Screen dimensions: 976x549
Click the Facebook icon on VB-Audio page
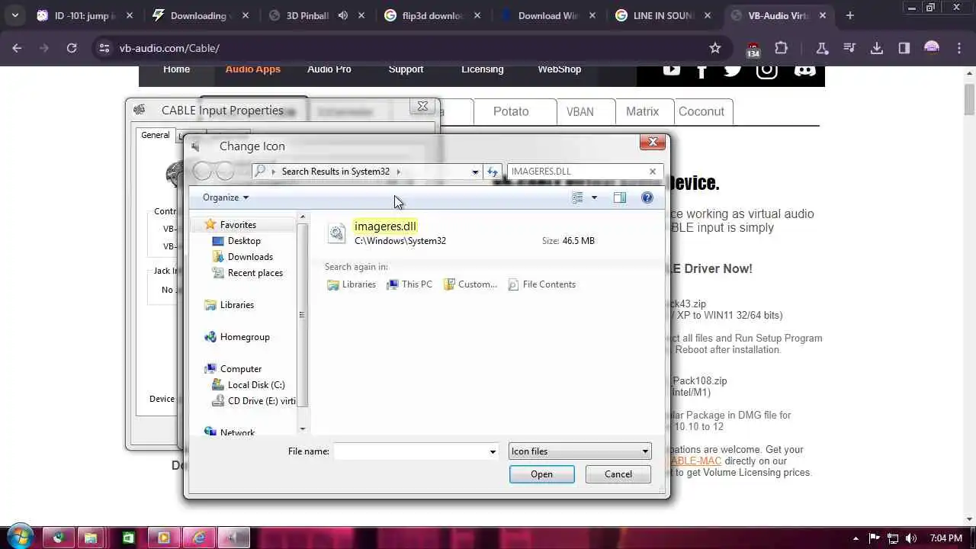[x=701, y=70]
